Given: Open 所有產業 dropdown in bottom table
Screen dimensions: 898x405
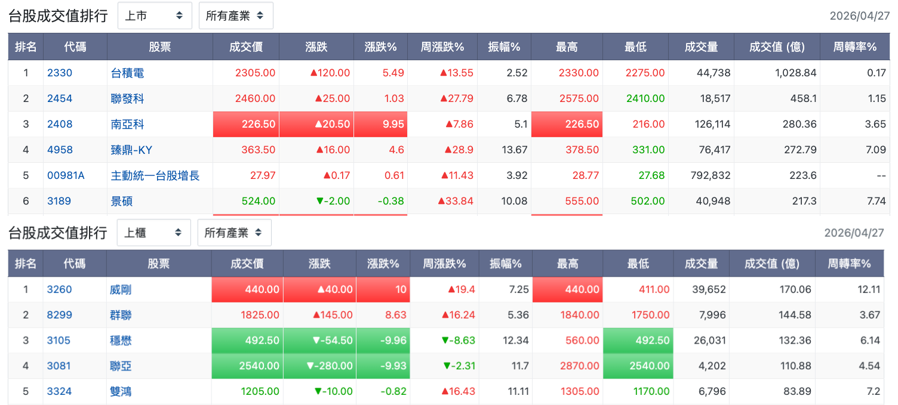Looking at the screenshot, I should point(235,233).
